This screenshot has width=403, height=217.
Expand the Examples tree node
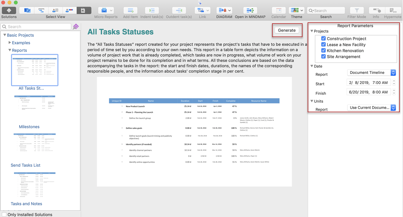[10, 42]
